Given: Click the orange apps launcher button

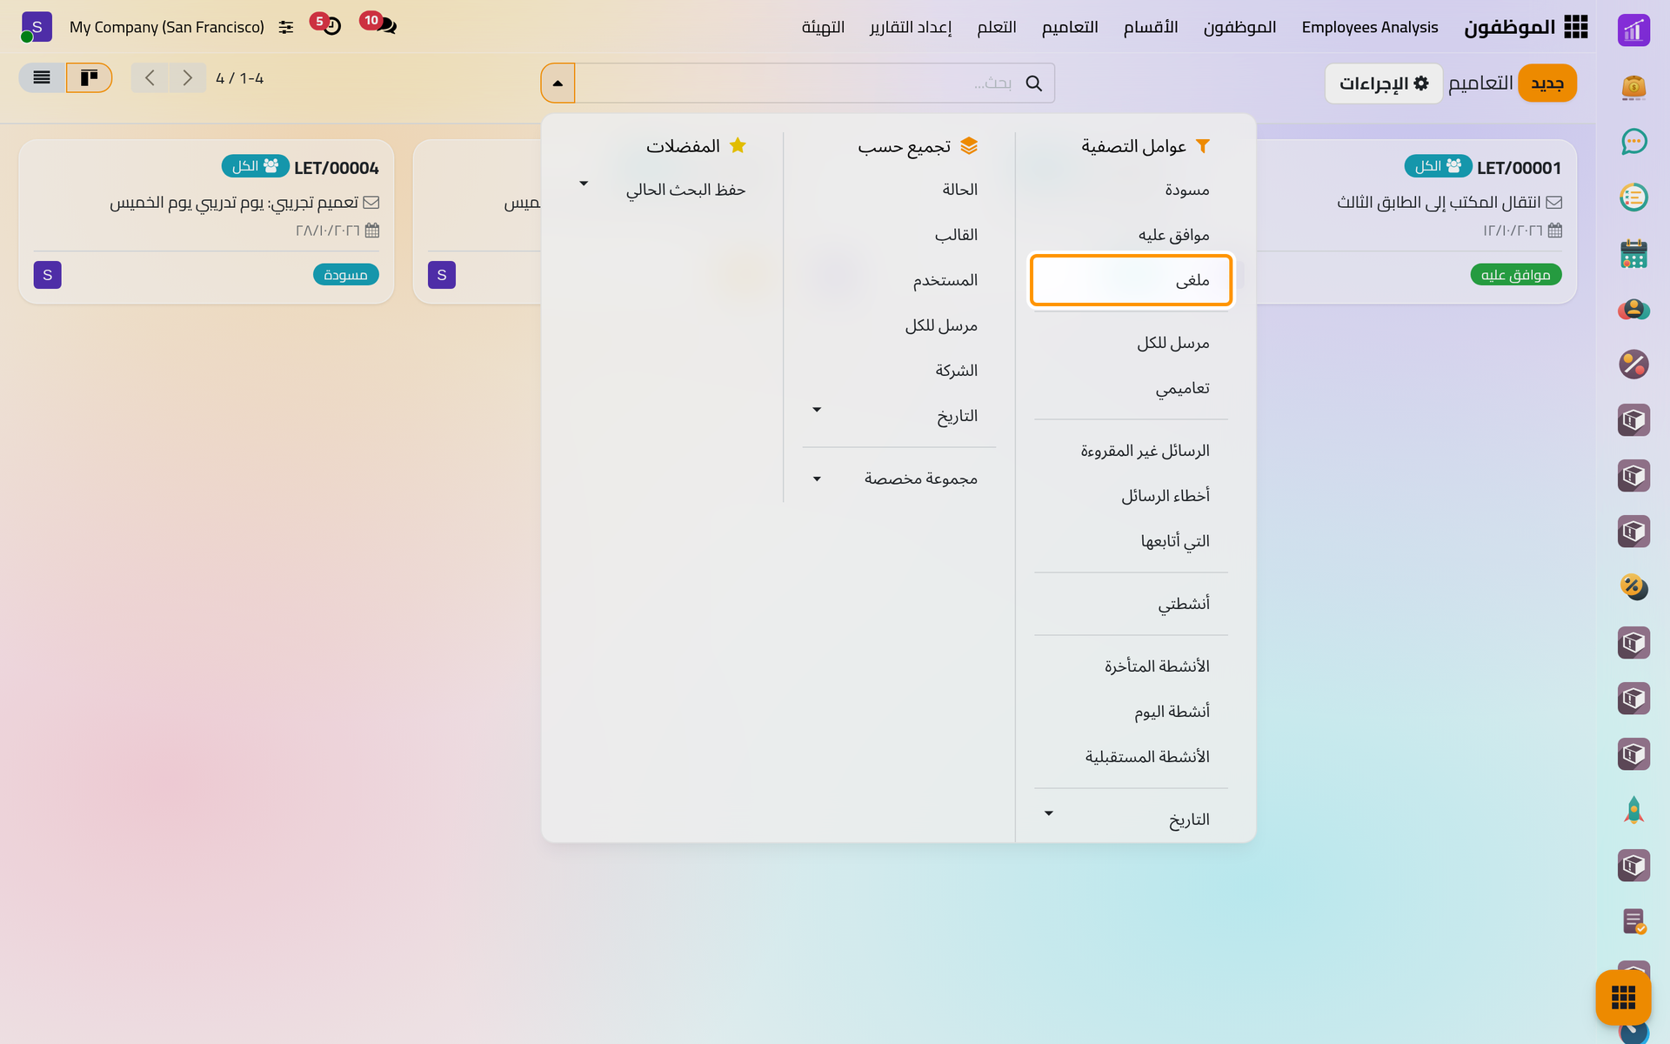Looking at the screenshot, I should pos(1623,997).
